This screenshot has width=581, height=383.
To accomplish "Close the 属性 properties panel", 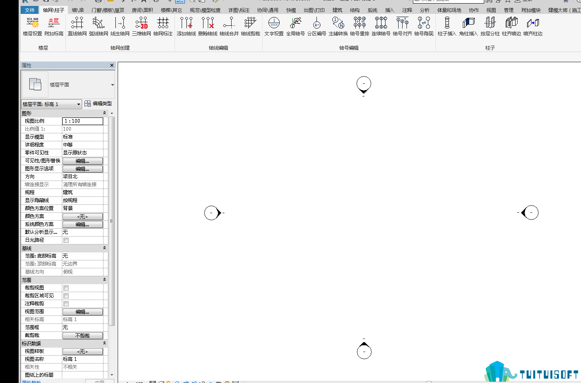I will click(x=112, y=65).
